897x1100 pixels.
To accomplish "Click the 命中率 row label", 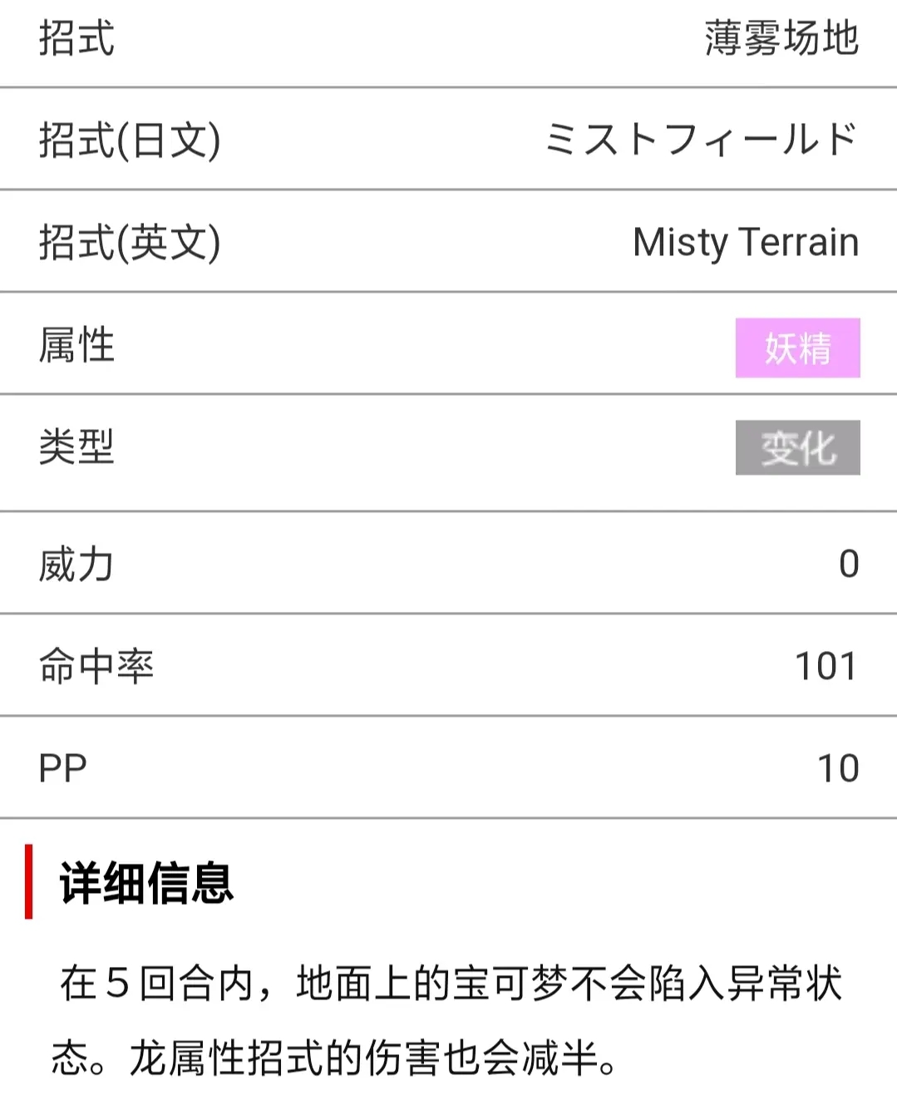I will coord(96,666).
